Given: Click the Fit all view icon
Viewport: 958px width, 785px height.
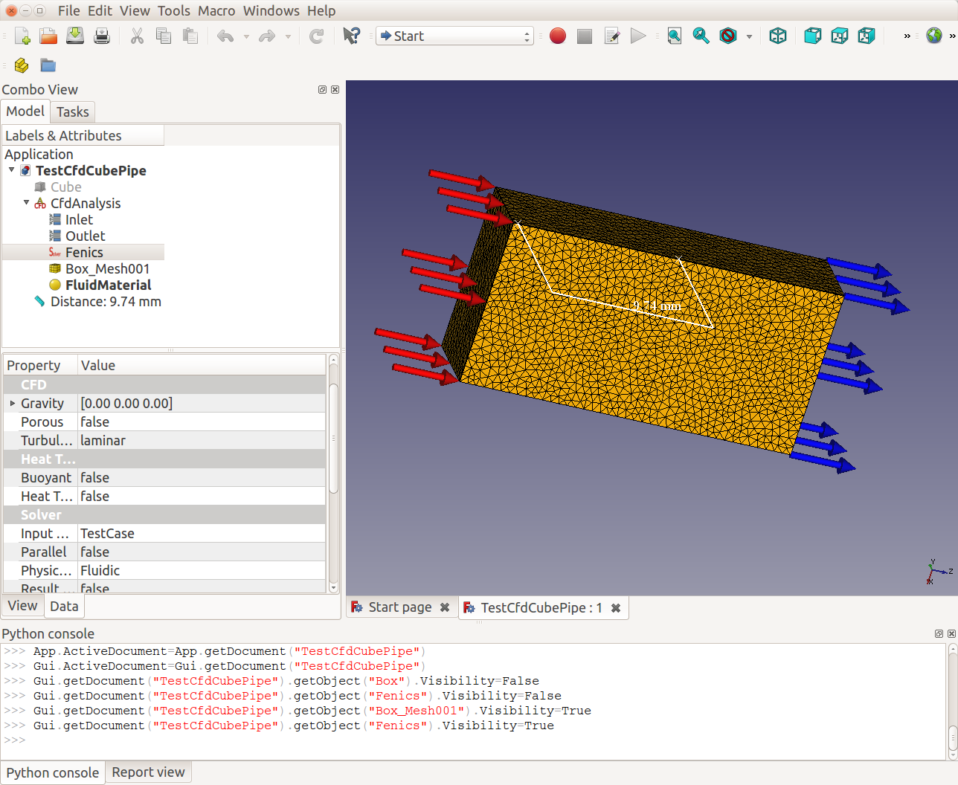Looking at the screenshot, I should coord(674,36).
